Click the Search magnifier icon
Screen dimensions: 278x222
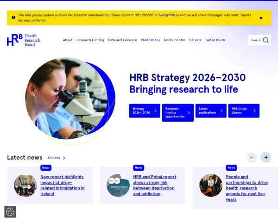(x=266, y=40)
